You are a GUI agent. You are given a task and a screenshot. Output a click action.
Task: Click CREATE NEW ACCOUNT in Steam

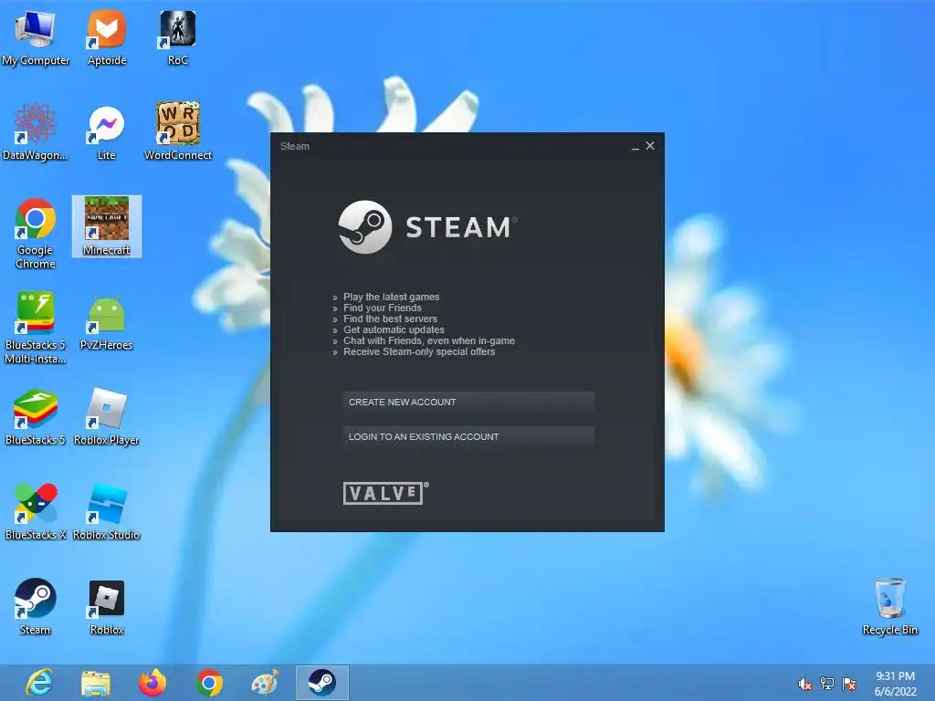pyautogui.click(x=468, y=403)
